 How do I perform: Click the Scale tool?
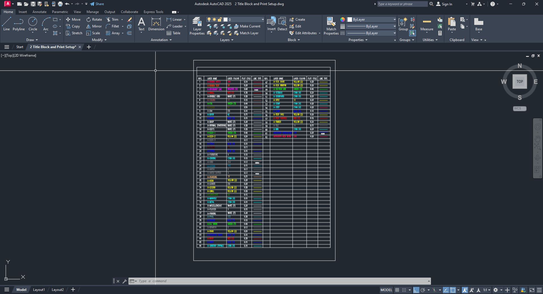(93, 33)
